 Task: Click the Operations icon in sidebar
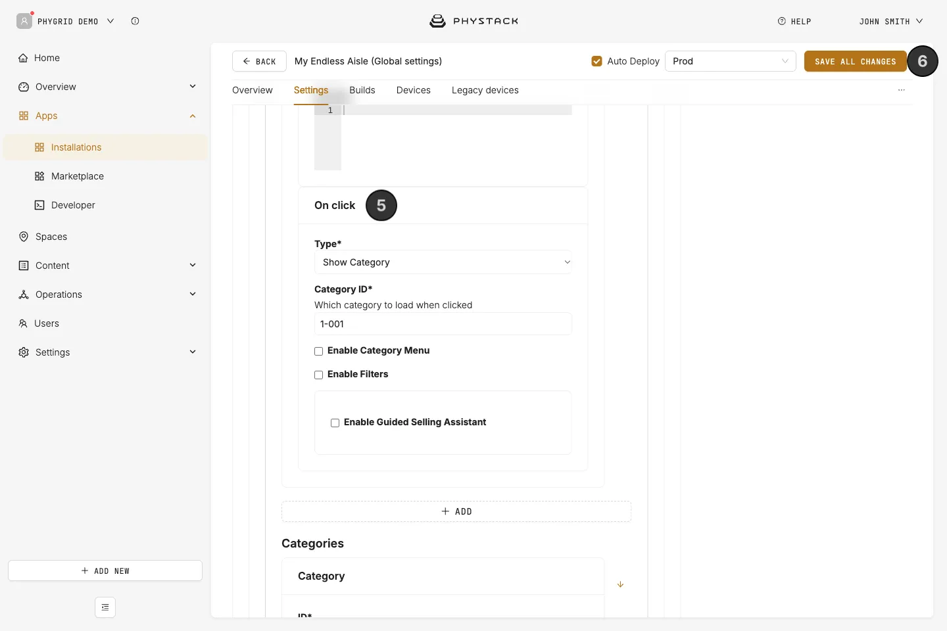(x=24, y=294)
